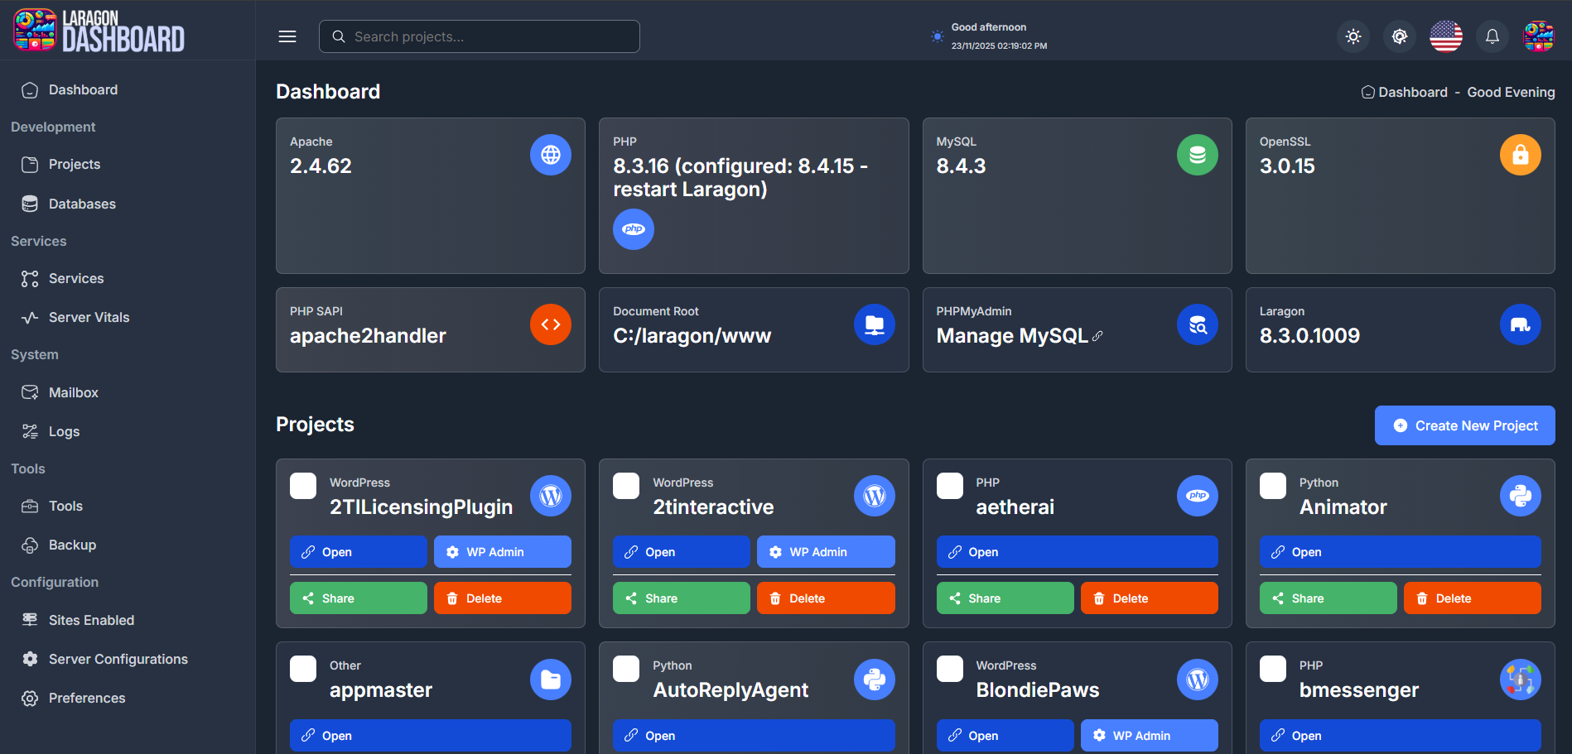Check the checkbox on 2tinteractive project card
Viewport: 1572px width, 754px height.
click(626, 486)
